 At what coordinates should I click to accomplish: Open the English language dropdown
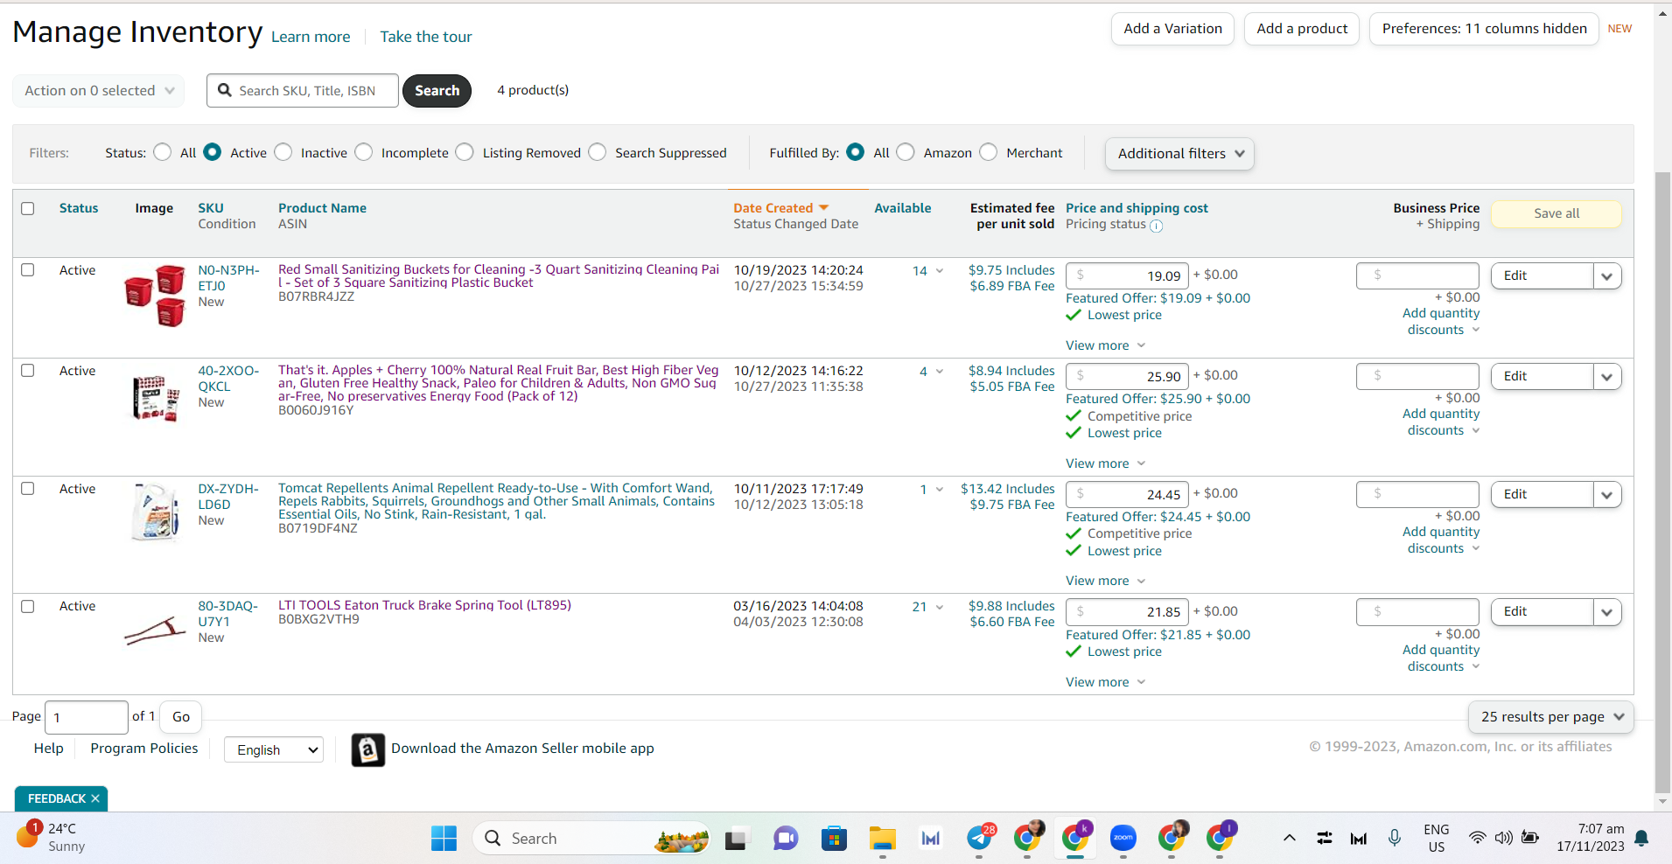[274, 750]
